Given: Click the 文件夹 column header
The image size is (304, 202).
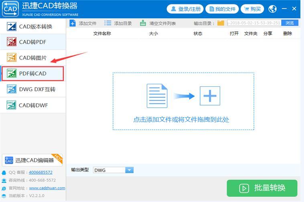Looking at the screenshot, I should 251,33.
